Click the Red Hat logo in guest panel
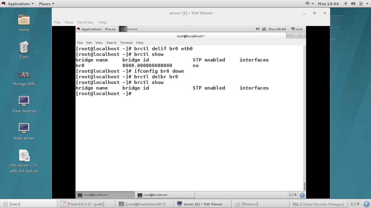371x208 pixels. coord(78,29)
